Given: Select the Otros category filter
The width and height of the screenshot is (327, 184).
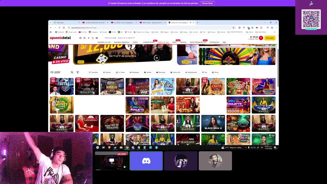Looking at the screenshot, I should (x=215, y=72).
